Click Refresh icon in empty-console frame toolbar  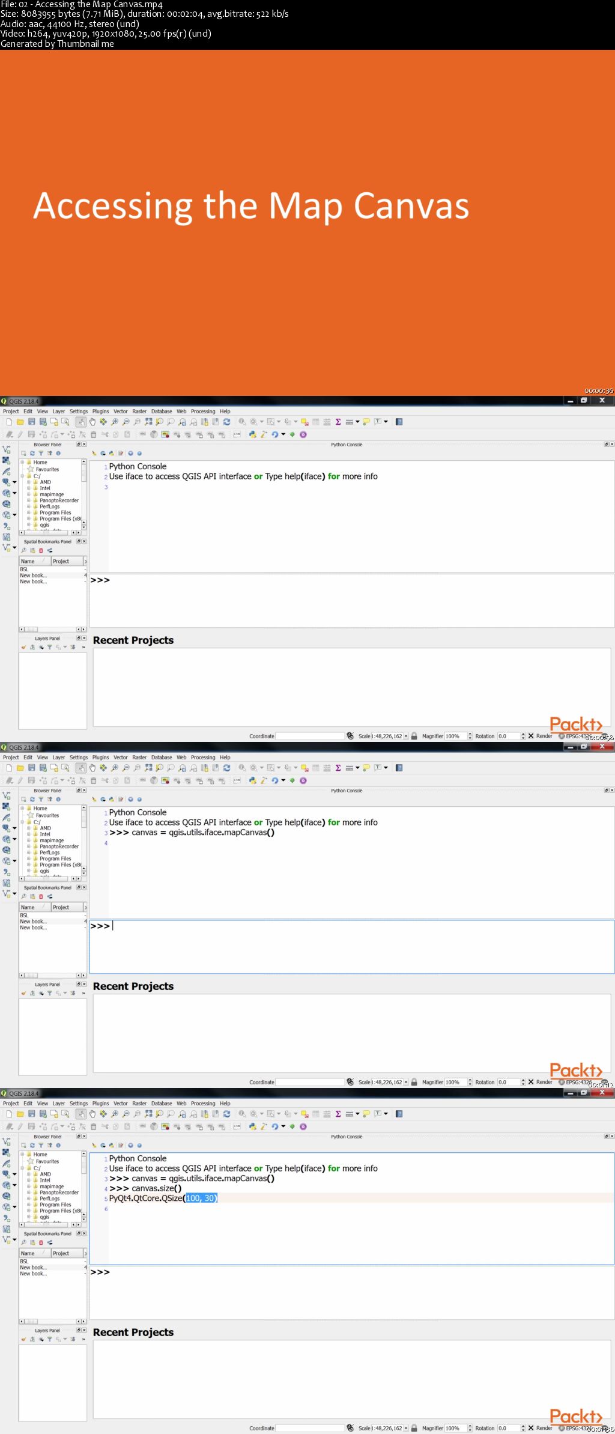point(226,422)
